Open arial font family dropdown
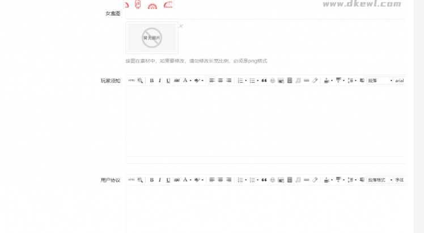424x233 pixels. point(400,81)
